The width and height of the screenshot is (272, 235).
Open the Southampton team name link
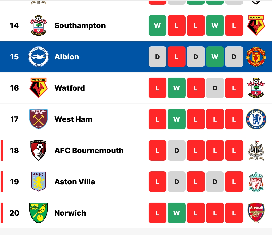pyautogui.click(x=80, y=26)
